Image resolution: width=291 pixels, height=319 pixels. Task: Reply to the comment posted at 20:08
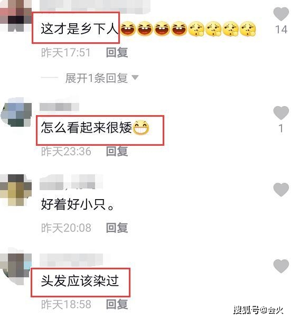(x=117, y=228)
